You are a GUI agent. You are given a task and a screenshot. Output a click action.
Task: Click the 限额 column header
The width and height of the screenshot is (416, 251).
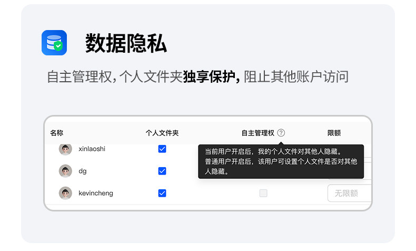pos(334,133)
